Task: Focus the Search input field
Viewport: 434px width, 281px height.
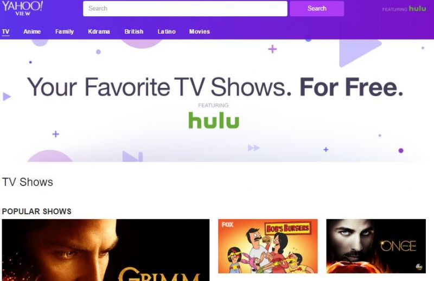Action: [185, 9]
